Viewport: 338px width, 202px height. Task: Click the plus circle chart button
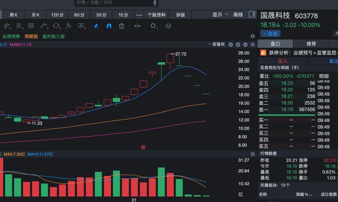[238, 44]
